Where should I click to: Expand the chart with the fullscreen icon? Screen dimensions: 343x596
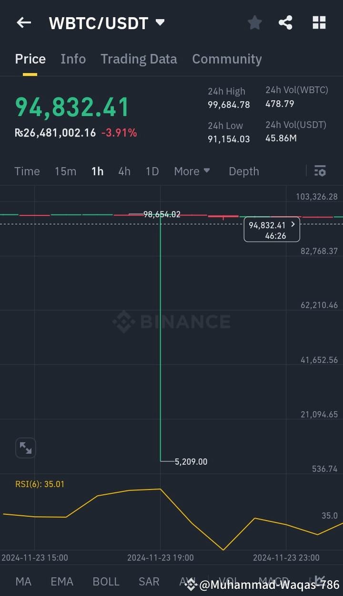point(25,447)
